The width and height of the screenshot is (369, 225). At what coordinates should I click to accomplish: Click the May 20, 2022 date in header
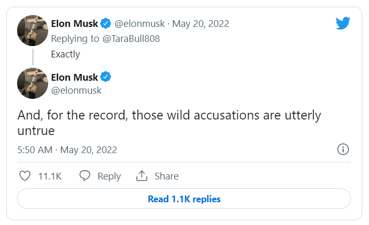[x=200, y=23]
